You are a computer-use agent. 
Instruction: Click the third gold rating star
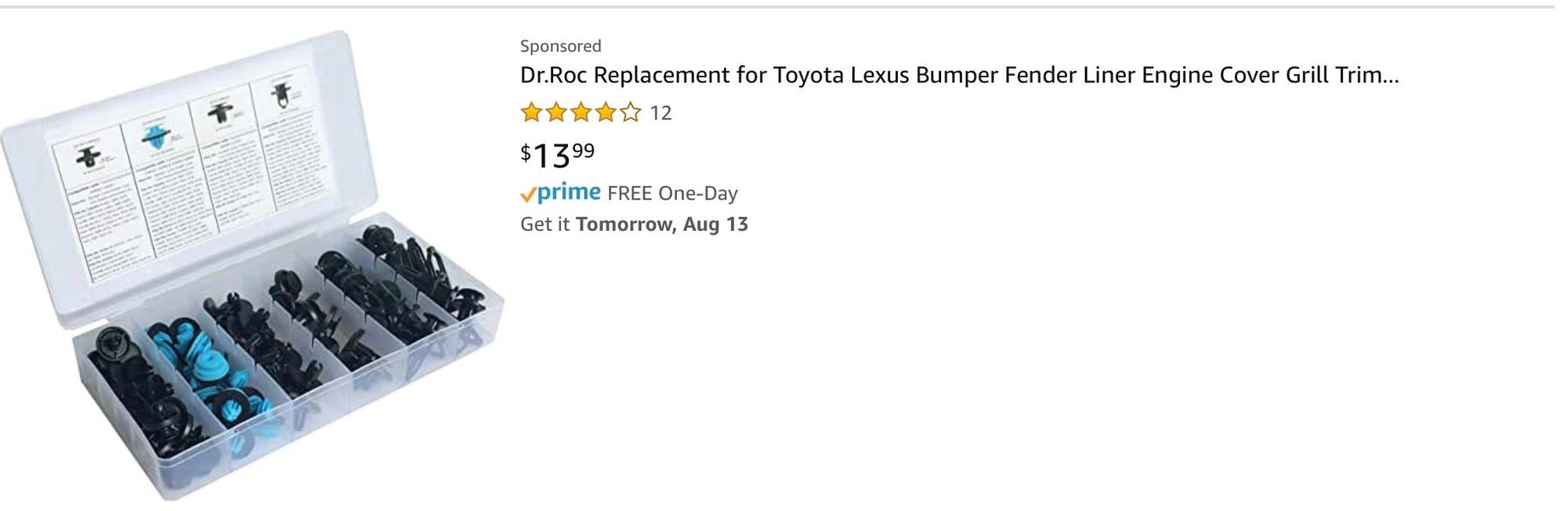coord(581,113)
